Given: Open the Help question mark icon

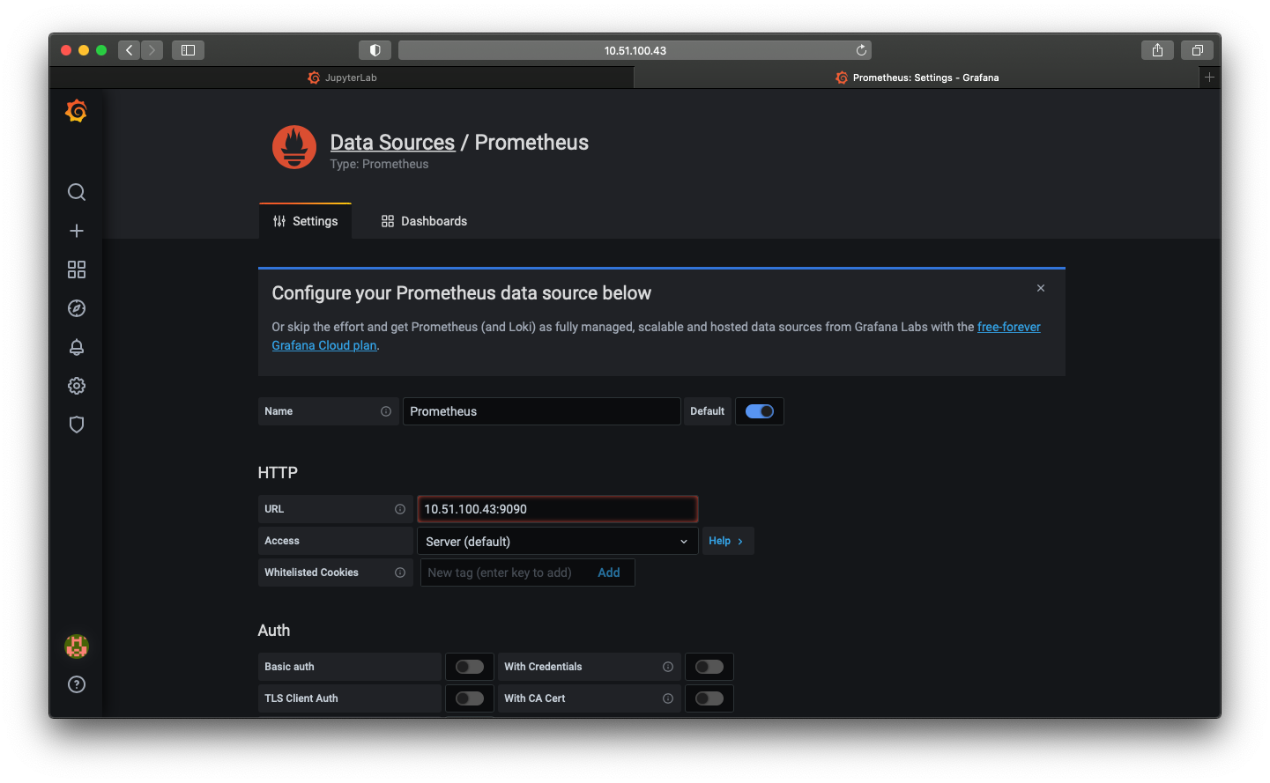Looking at the screenshot, I should [x=77, y=684].
